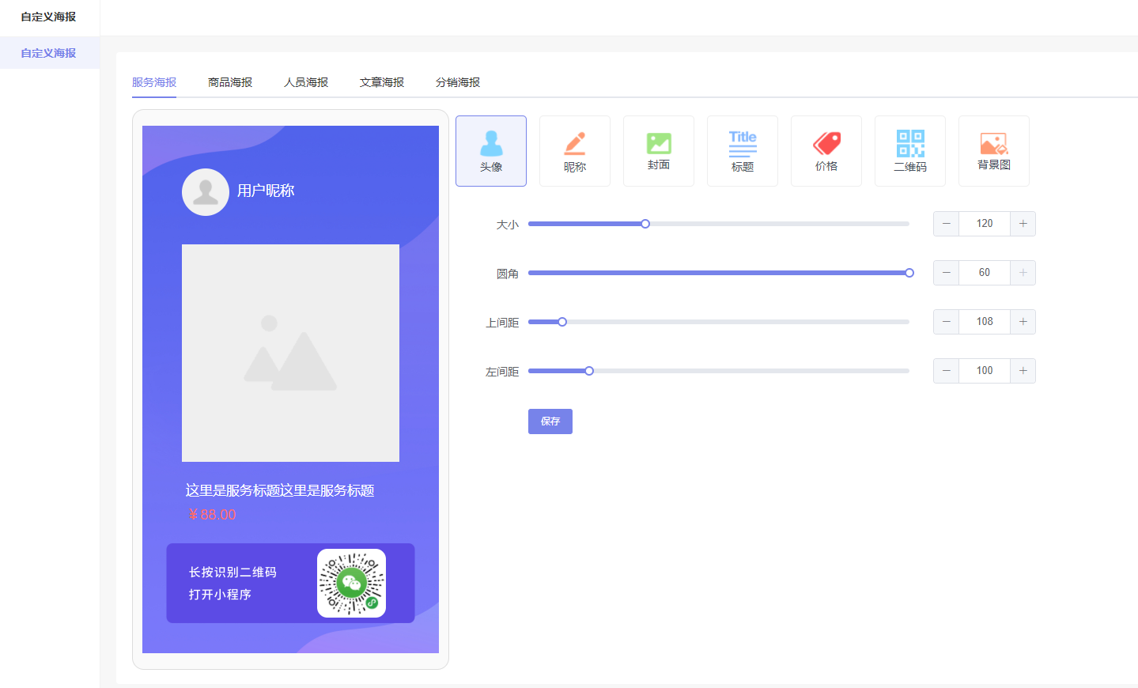Switch to the 商品海报 tab
This screenshot has height=688, width=1138.
point(230,82)
